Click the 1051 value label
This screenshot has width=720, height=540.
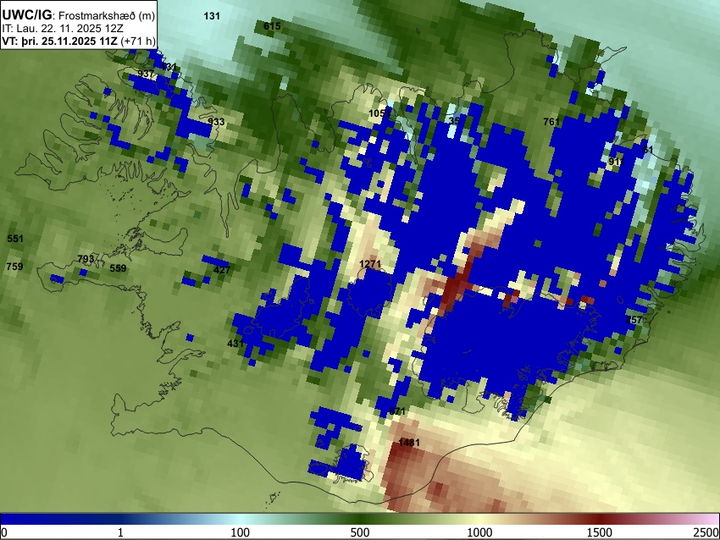(x=379, y=113)
